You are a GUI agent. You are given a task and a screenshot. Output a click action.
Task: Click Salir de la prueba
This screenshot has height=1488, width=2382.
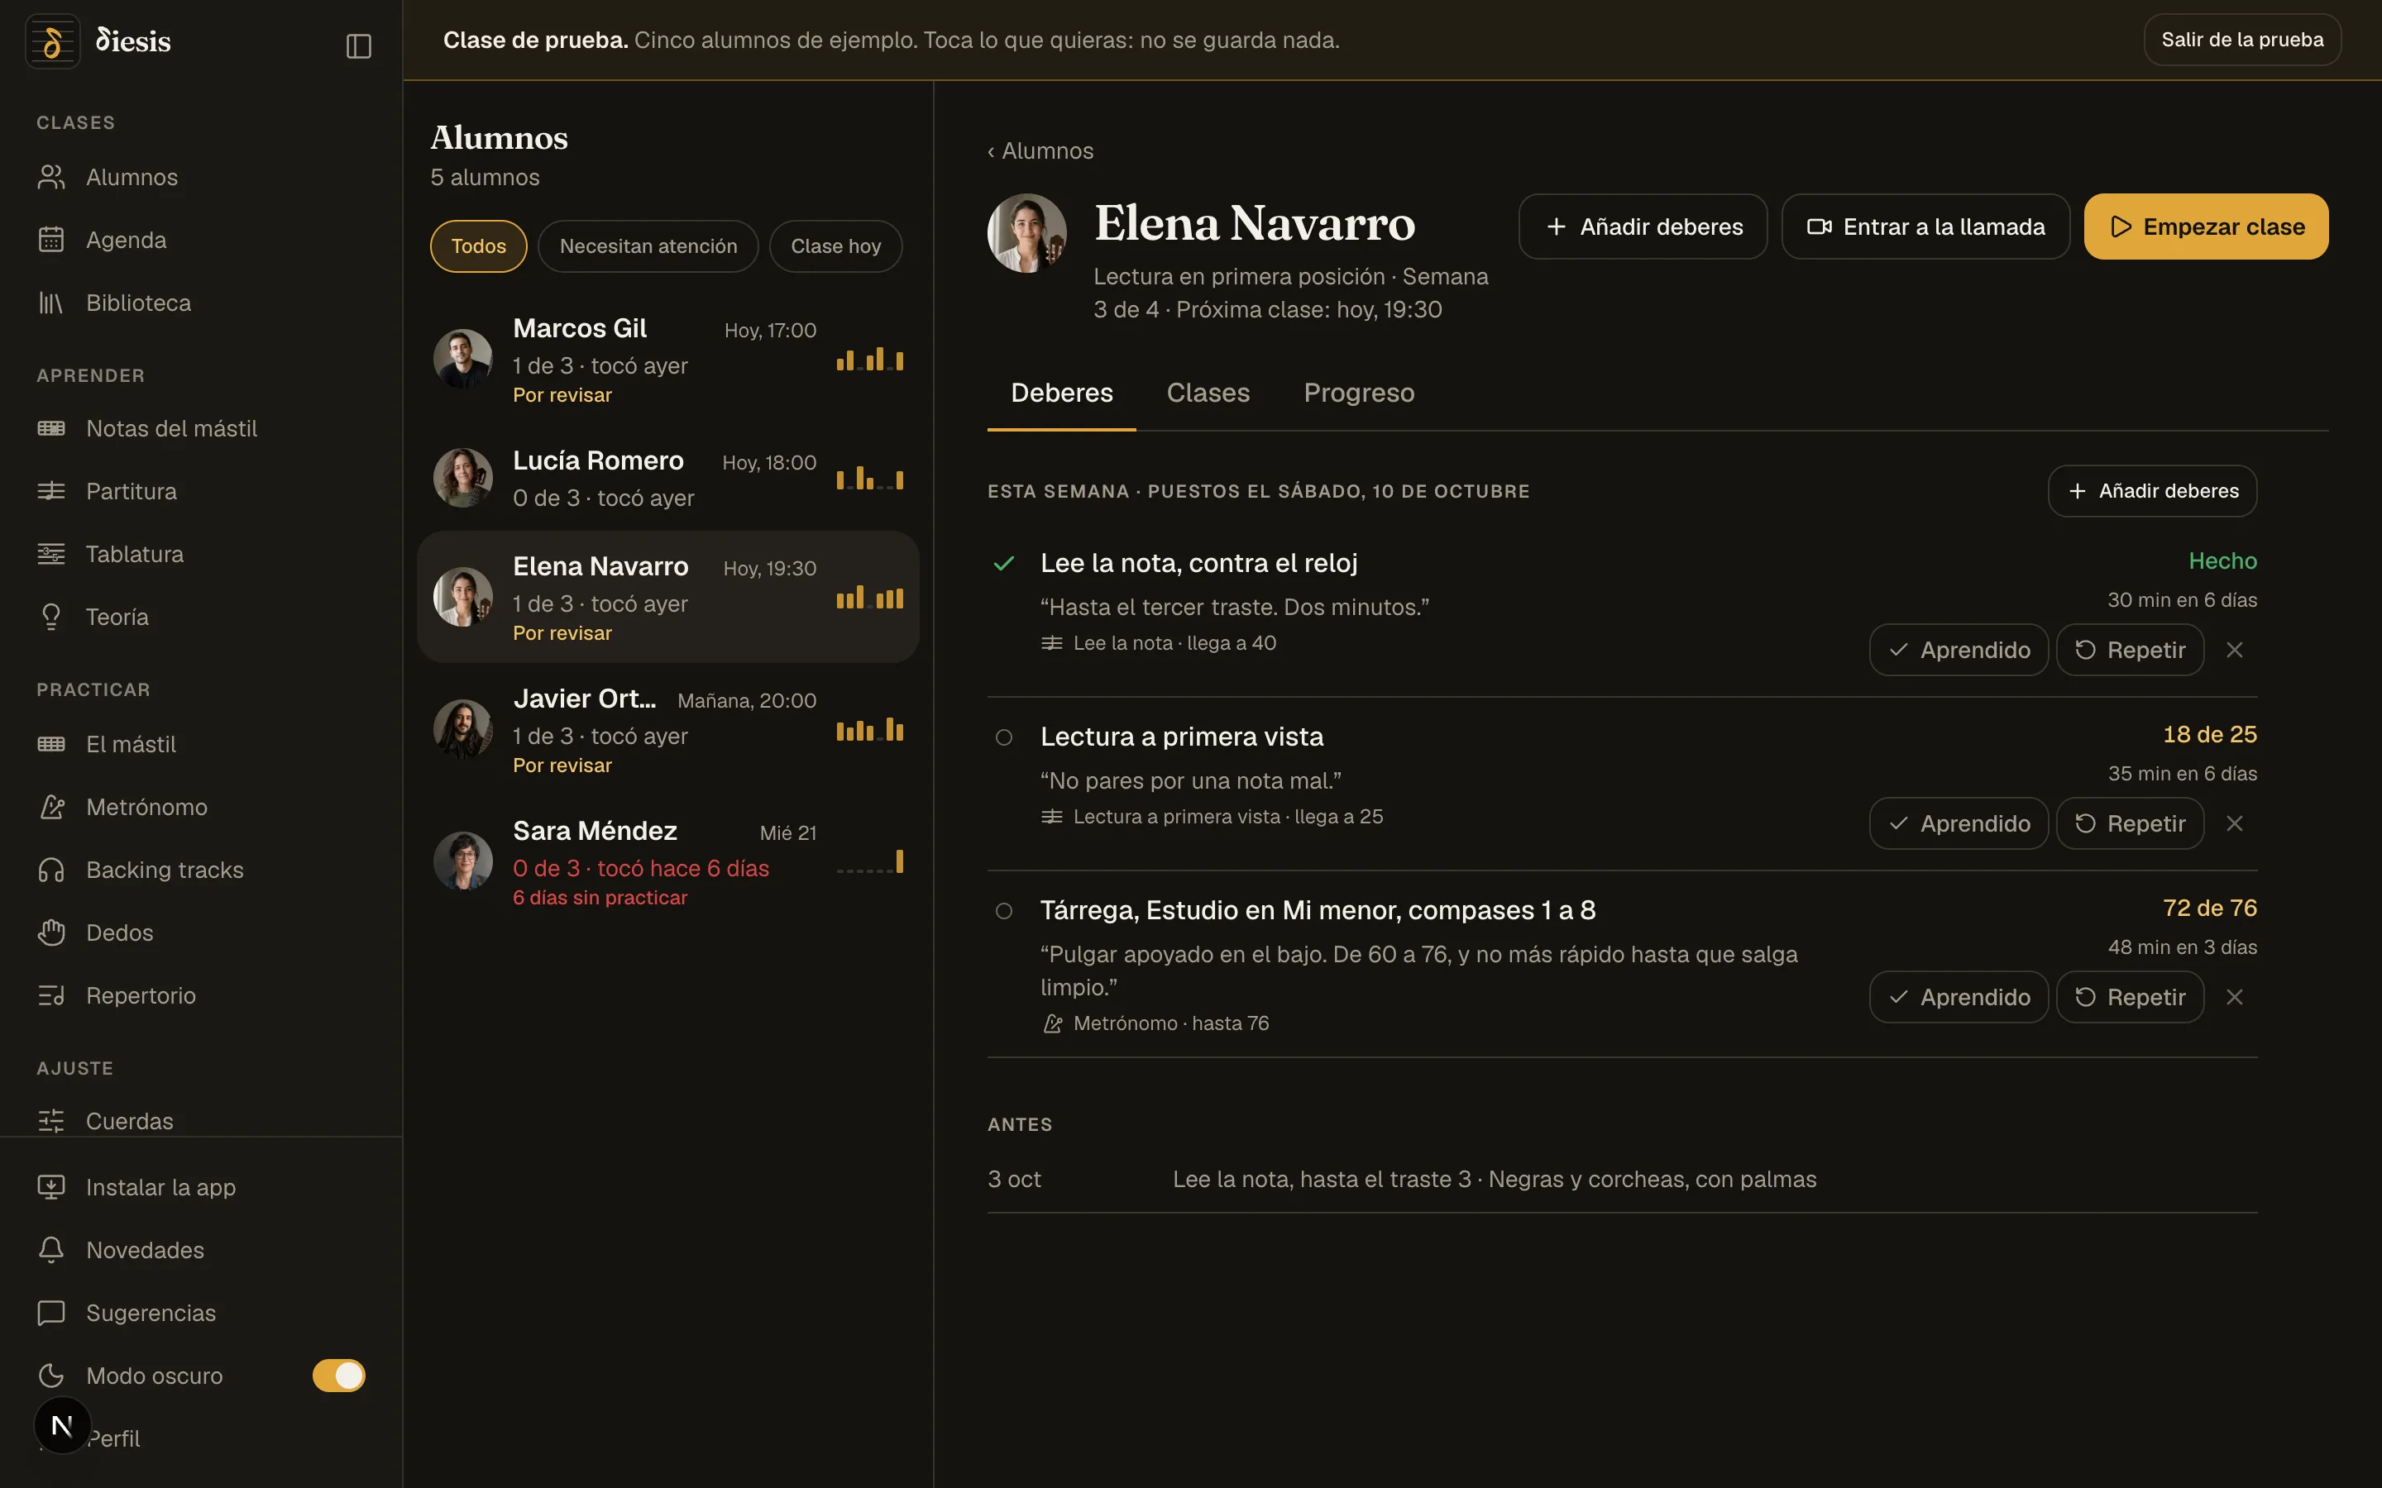(2242, 40)
